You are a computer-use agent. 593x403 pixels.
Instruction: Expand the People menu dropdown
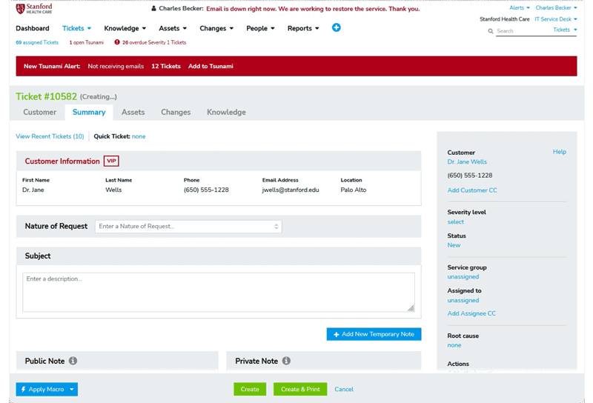[x=260, y=28]
